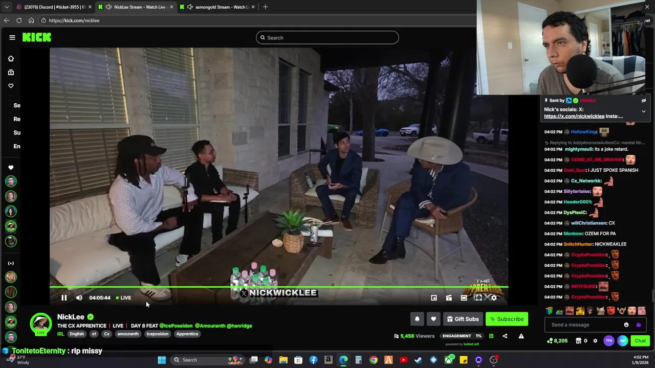Open the channel points shop icon

(x=579, y=341)
